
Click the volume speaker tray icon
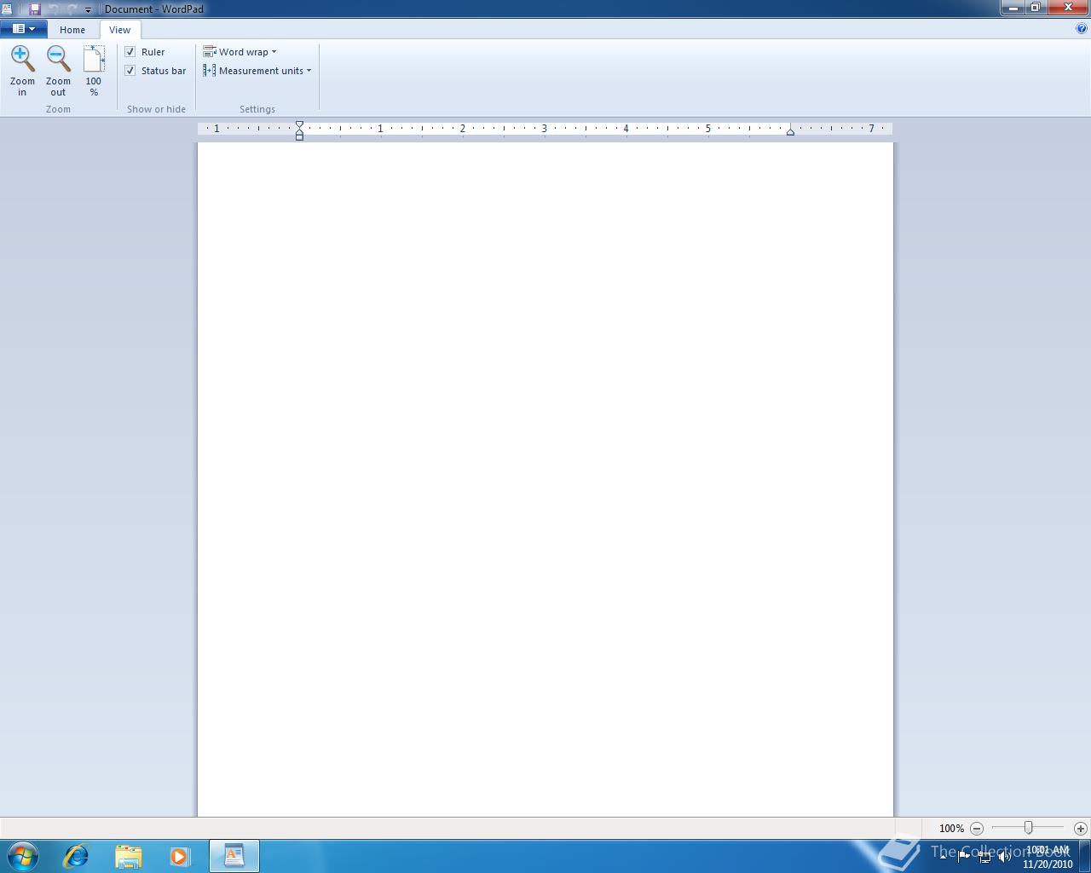tap(1005, 856)
